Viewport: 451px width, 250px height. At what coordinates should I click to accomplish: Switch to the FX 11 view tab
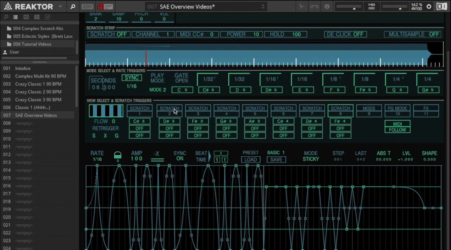[426, 111]
